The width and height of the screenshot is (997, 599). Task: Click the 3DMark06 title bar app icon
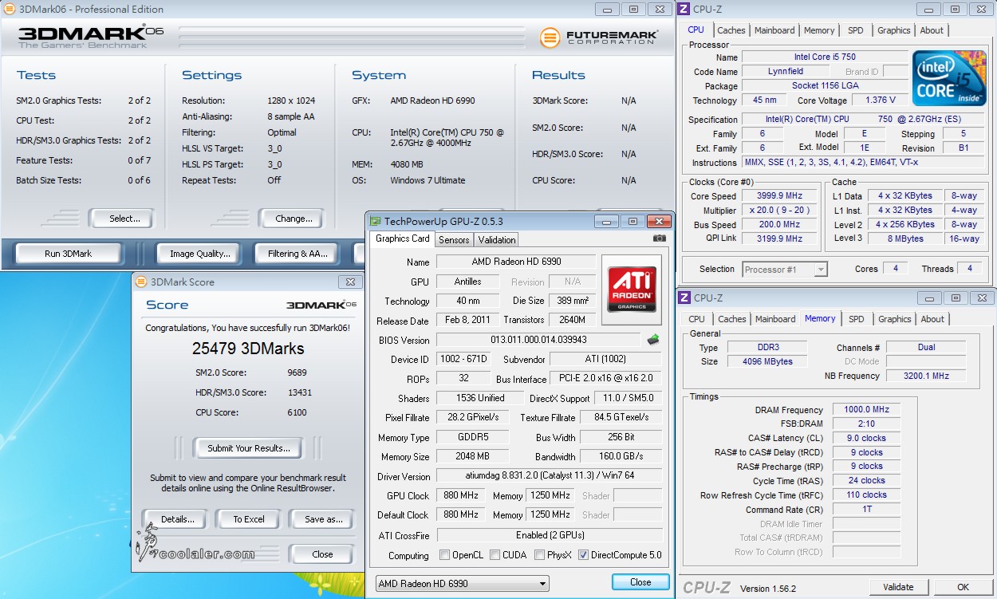tap(8, 9)
